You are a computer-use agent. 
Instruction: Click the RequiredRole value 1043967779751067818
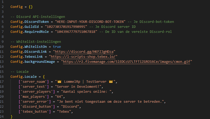[76, 32]
